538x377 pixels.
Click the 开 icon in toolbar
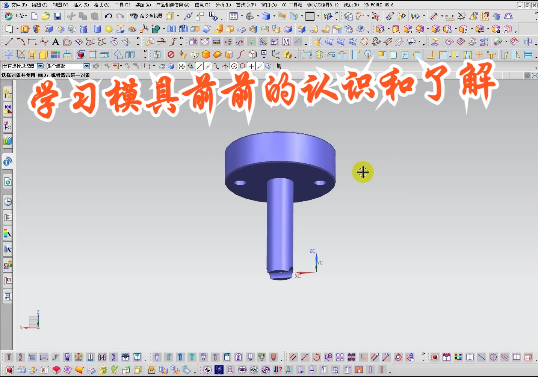pyautogui.click(x=405, y=54)
